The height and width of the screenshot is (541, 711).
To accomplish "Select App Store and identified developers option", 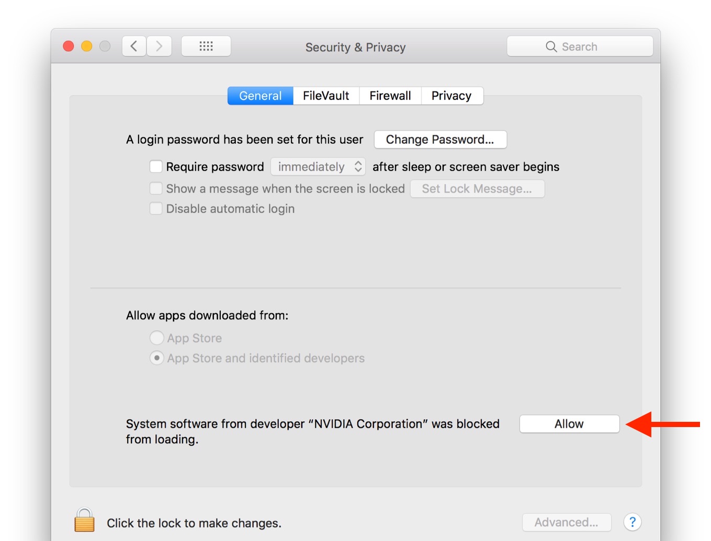I will [156, 358].
